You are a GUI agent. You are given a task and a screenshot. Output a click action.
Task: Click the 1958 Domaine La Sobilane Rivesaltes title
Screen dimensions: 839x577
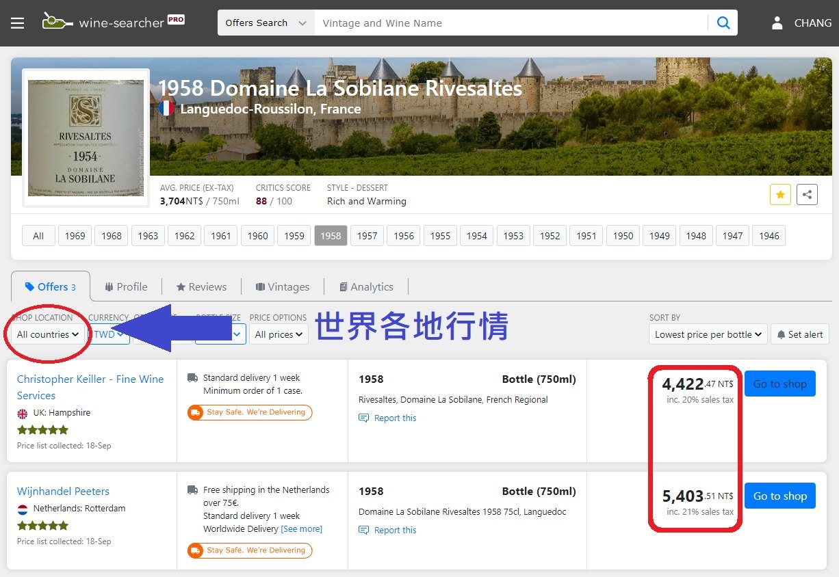point(340,88)
